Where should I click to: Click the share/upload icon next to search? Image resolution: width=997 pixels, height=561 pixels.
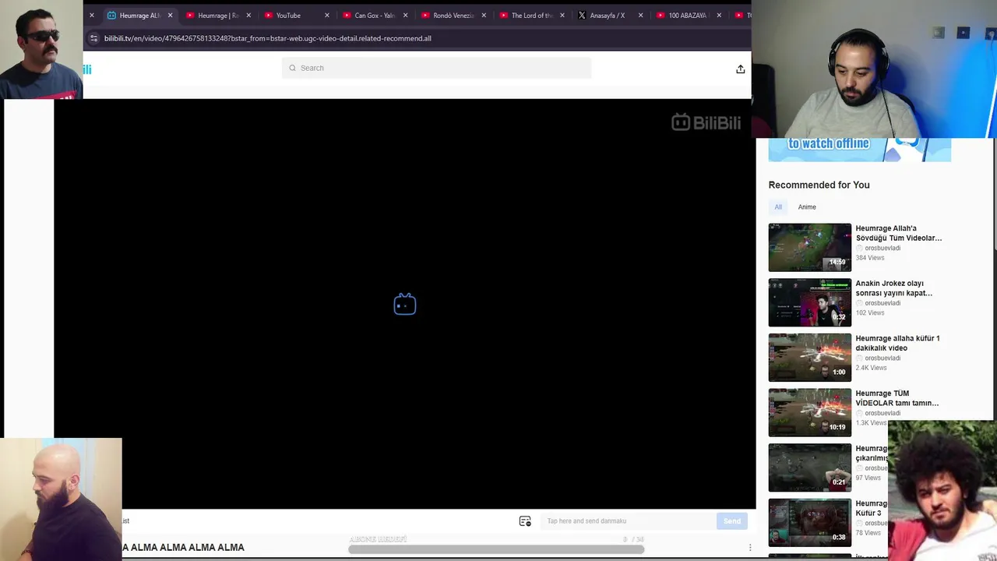(x=740, y=69)
